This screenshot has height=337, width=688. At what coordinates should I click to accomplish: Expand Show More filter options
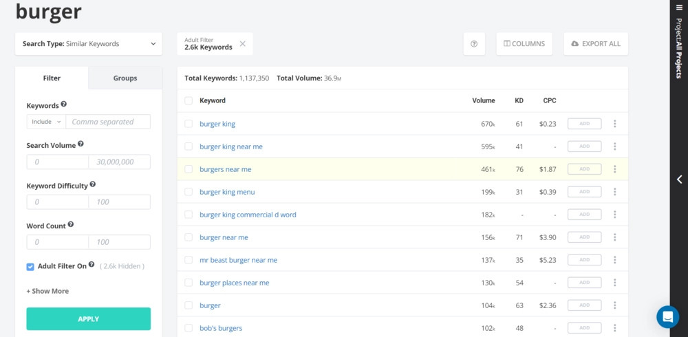click(47, 291)
